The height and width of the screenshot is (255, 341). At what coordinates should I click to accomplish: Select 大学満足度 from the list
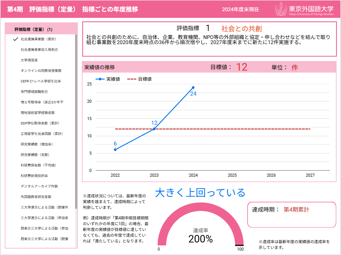[29, 60]
